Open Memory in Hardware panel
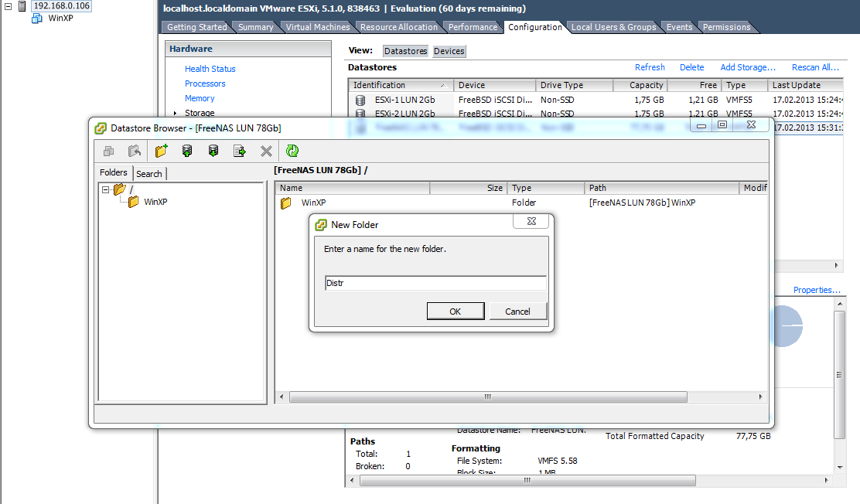 coord(200,98)
